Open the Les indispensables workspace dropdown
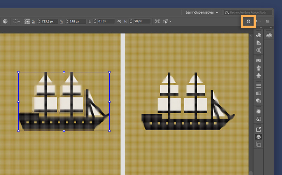Screen dimensions: 282x175 (201, 12)
